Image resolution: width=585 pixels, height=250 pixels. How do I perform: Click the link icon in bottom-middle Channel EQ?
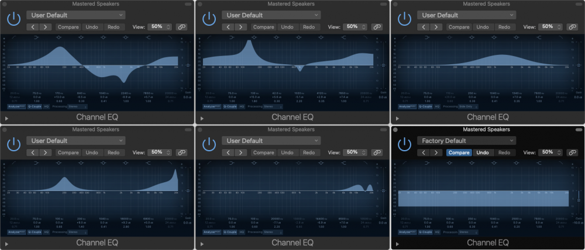tap(377, 152)
